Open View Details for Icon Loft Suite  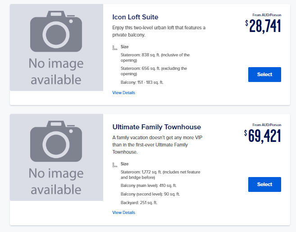click(123, 93)
